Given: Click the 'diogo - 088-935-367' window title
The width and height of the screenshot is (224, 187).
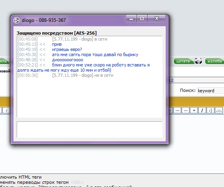Looking at the screenshot, I should [44, 20].
